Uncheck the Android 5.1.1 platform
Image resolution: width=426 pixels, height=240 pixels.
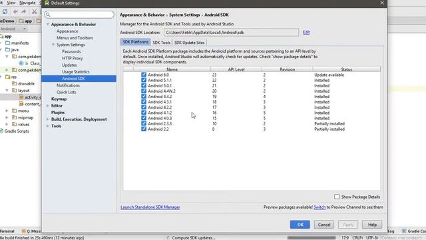(x=144, y=80)
